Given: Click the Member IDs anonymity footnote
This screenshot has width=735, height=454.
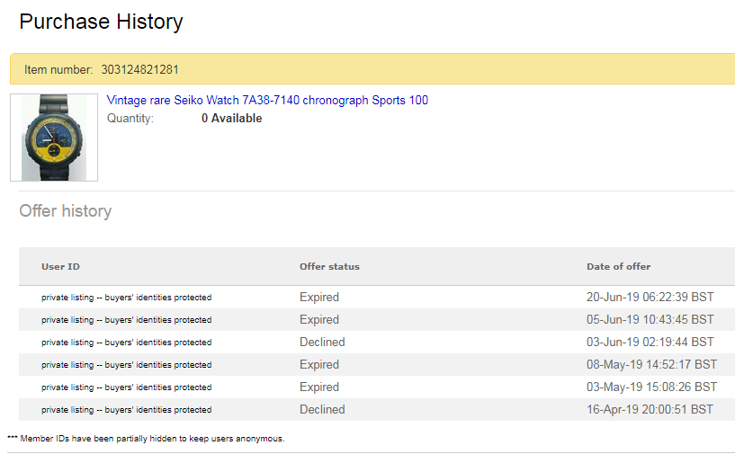Looking at the screenshot, I should (146, 439).
